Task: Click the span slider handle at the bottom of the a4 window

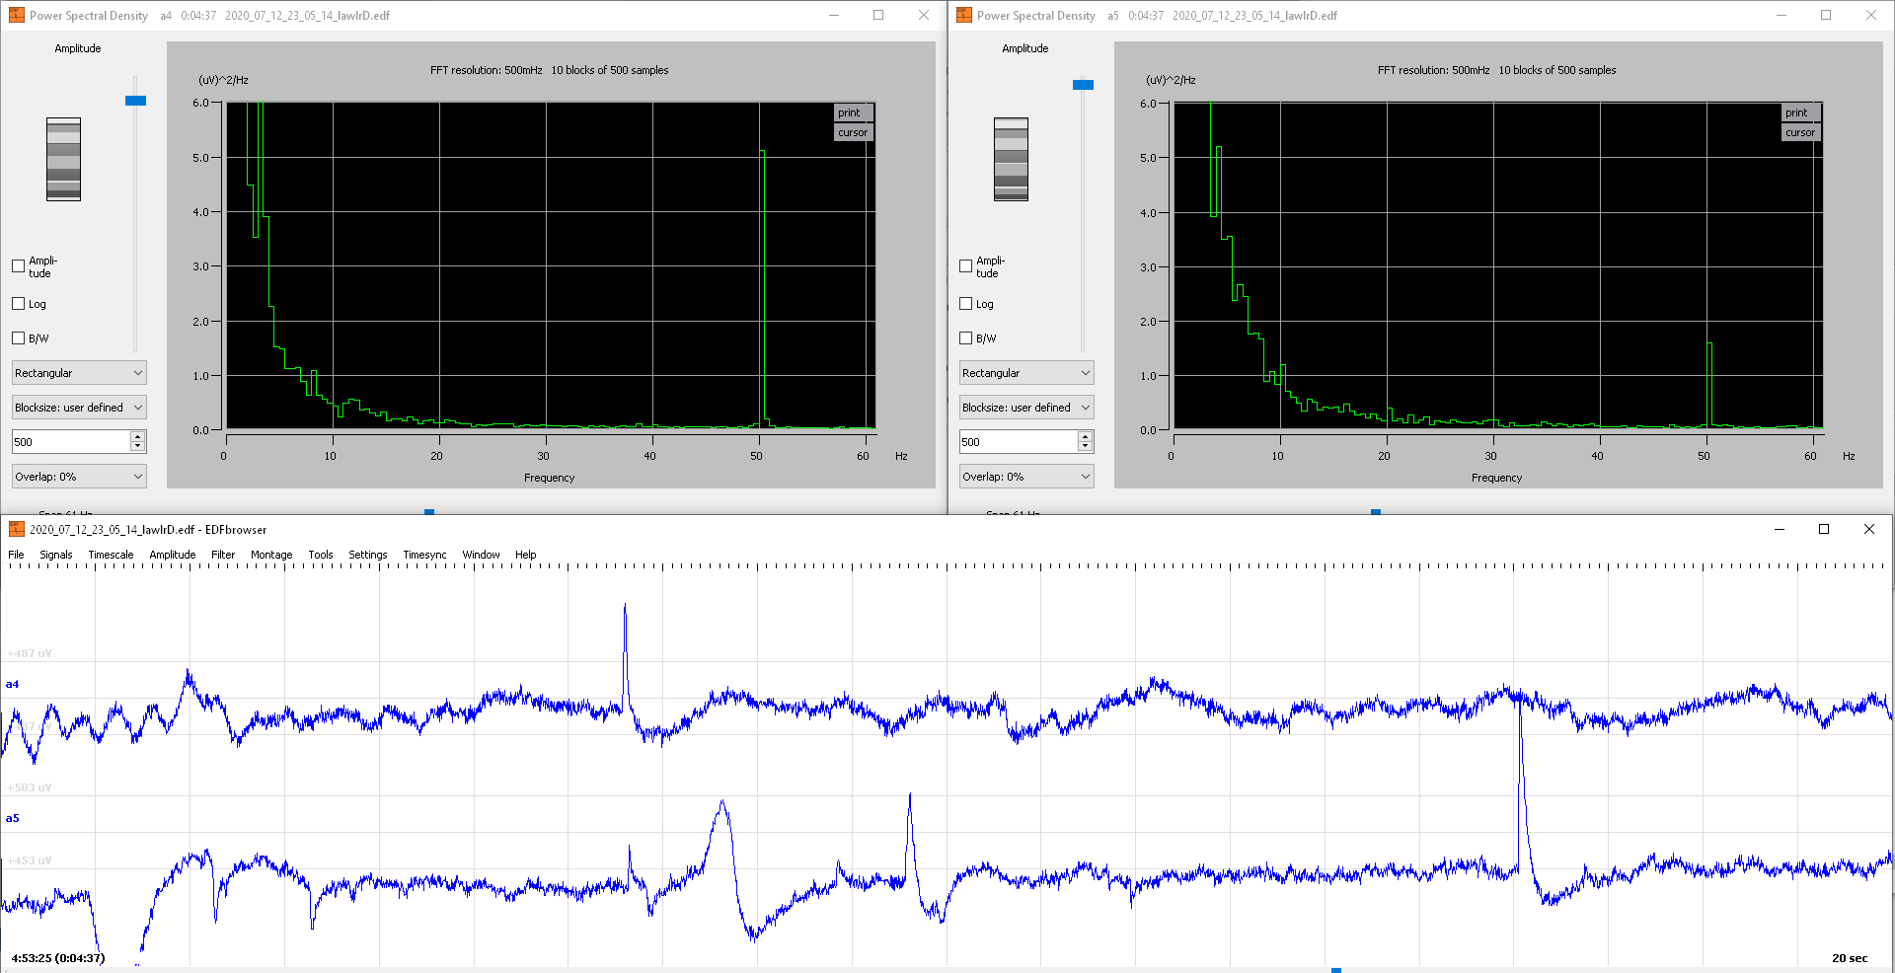Action: click(429, 512)
